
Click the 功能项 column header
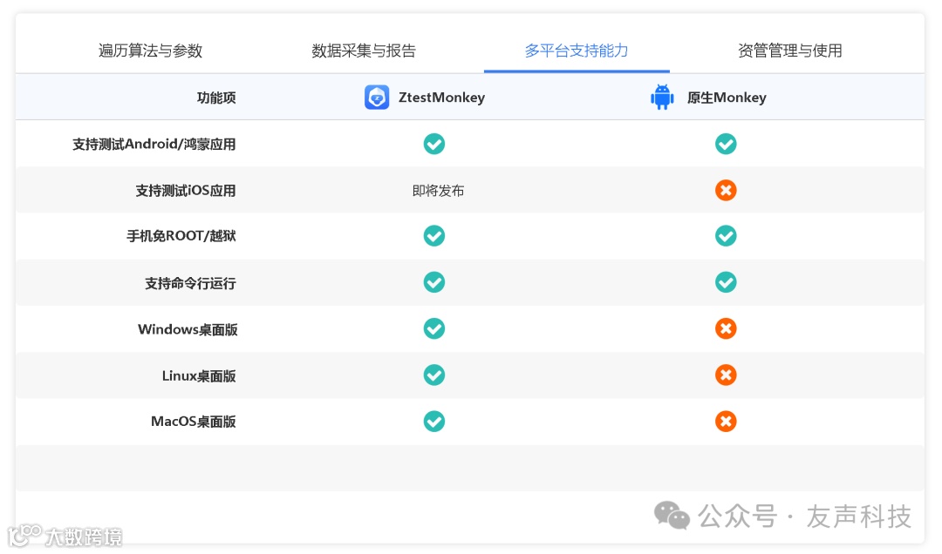216,98
